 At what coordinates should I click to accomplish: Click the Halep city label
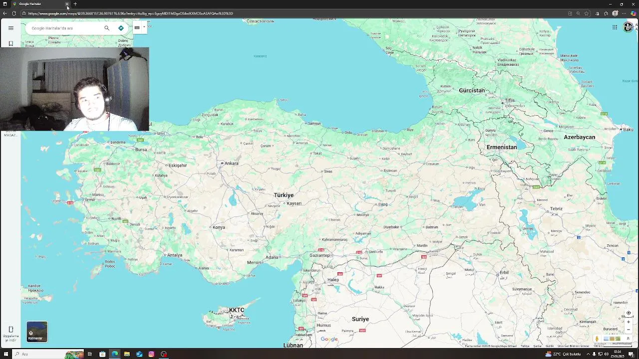pos(333,280)
